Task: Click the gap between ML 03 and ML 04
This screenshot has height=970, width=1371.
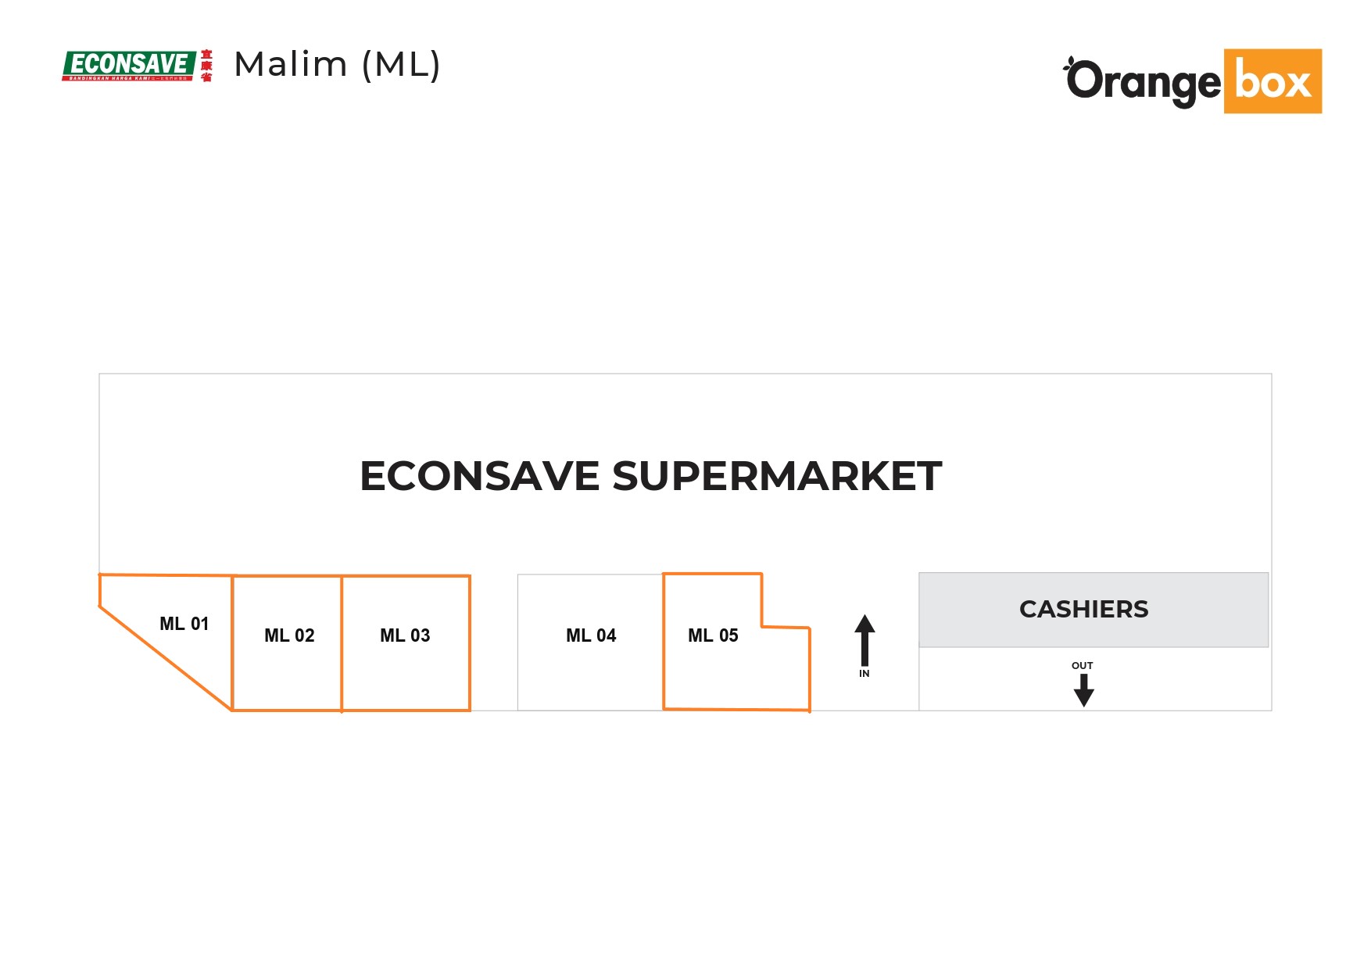Action: [x=494, y=642]
